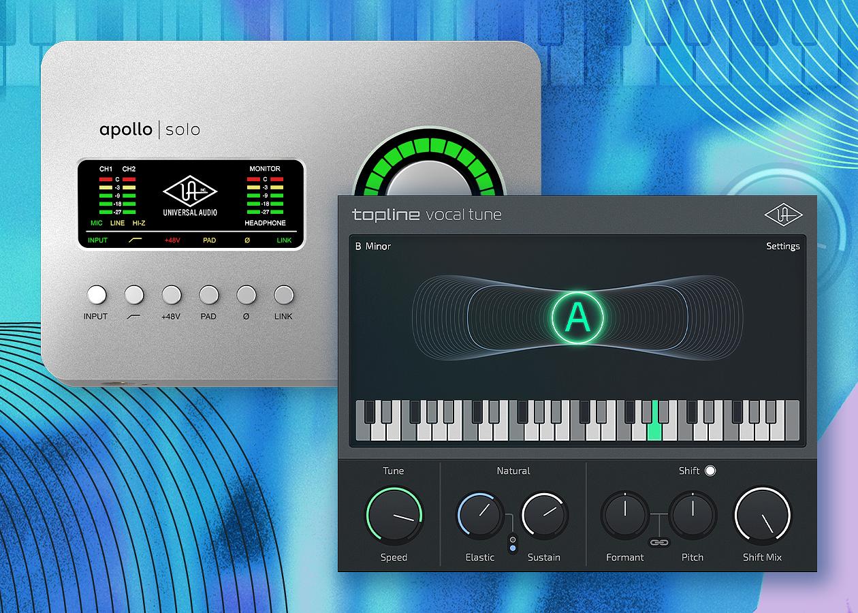Click the Formant knob

tap(624, 515)
